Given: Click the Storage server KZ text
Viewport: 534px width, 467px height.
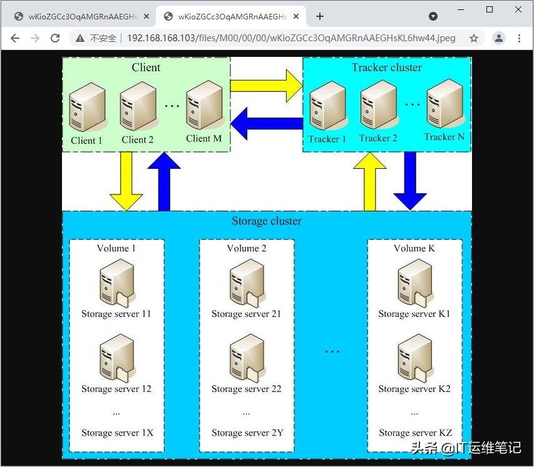Looking at the screenshot, I should pos(416,433).
